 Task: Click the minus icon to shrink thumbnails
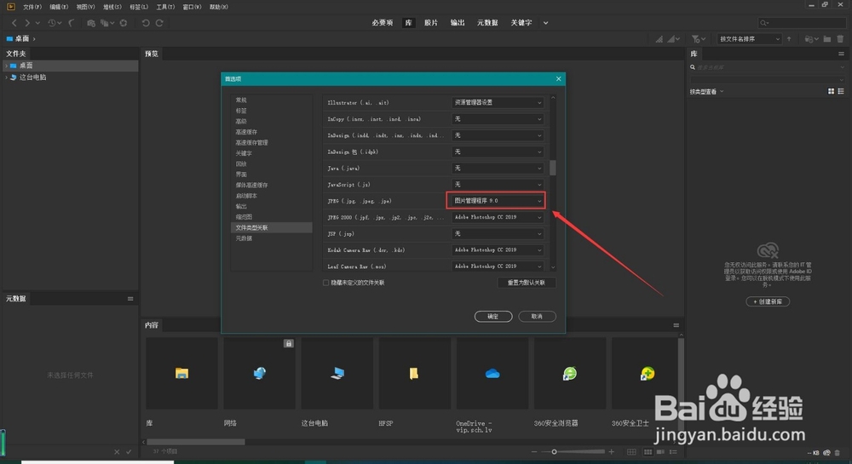(534, 451)
